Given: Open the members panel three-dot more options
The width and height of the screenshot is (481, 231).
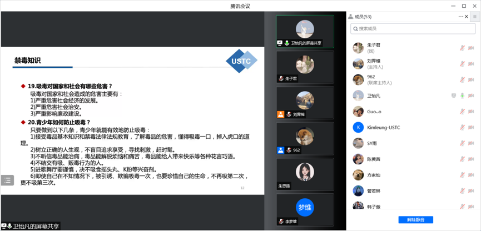Looking at the screenshot, I should [460, 17].
